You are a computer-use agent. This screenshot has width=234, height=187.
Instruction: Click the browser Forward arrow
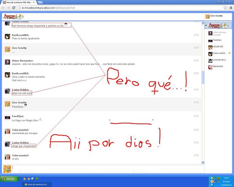pos(9,8)
